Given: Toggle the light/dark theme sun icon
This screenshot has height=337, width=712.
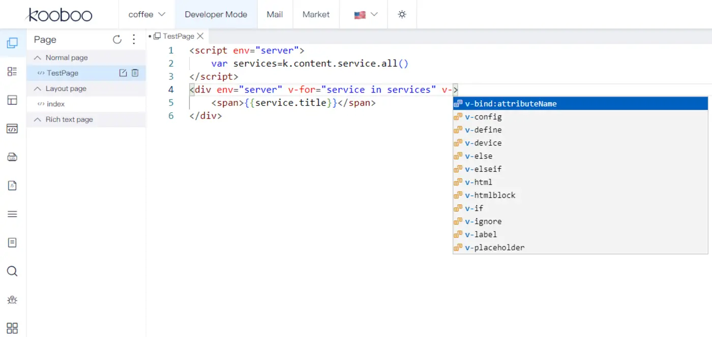Looking at the screenshot, I should (402, 14).
